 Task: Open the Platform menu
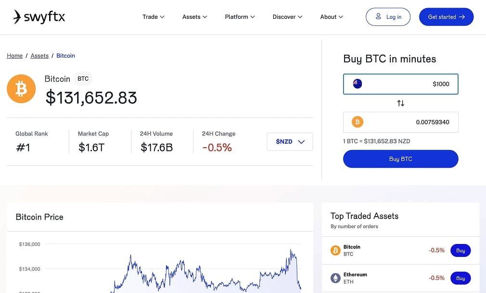point(240,17)
